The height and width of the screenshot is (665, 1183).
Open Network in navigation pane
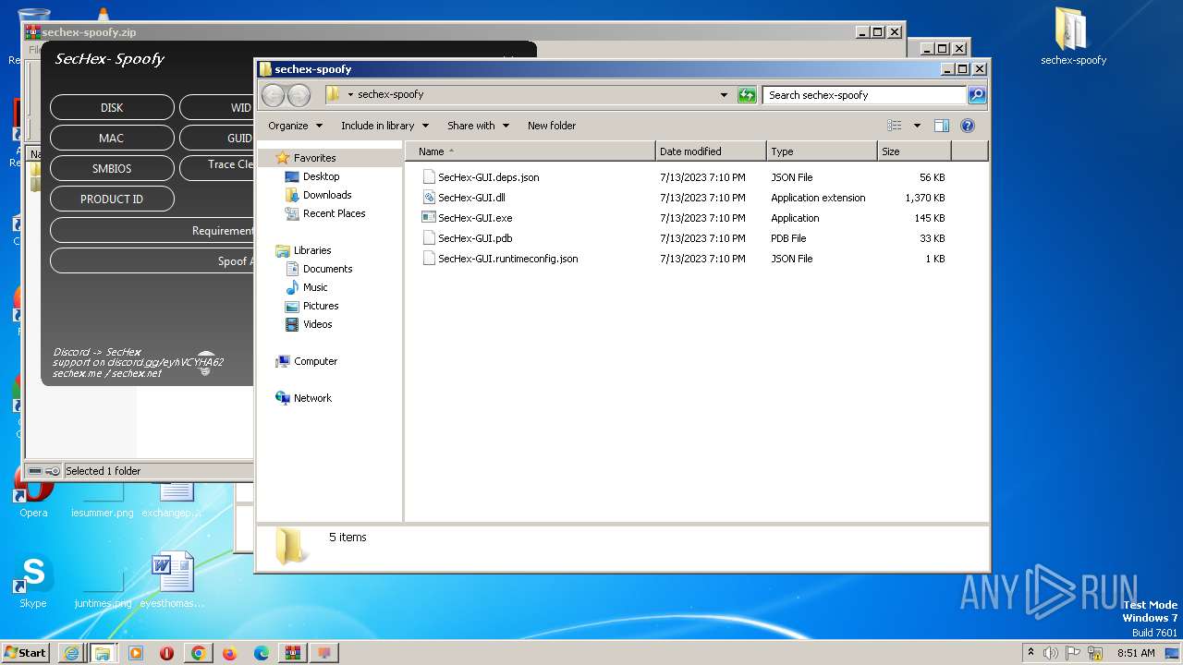tap(312, 398)
